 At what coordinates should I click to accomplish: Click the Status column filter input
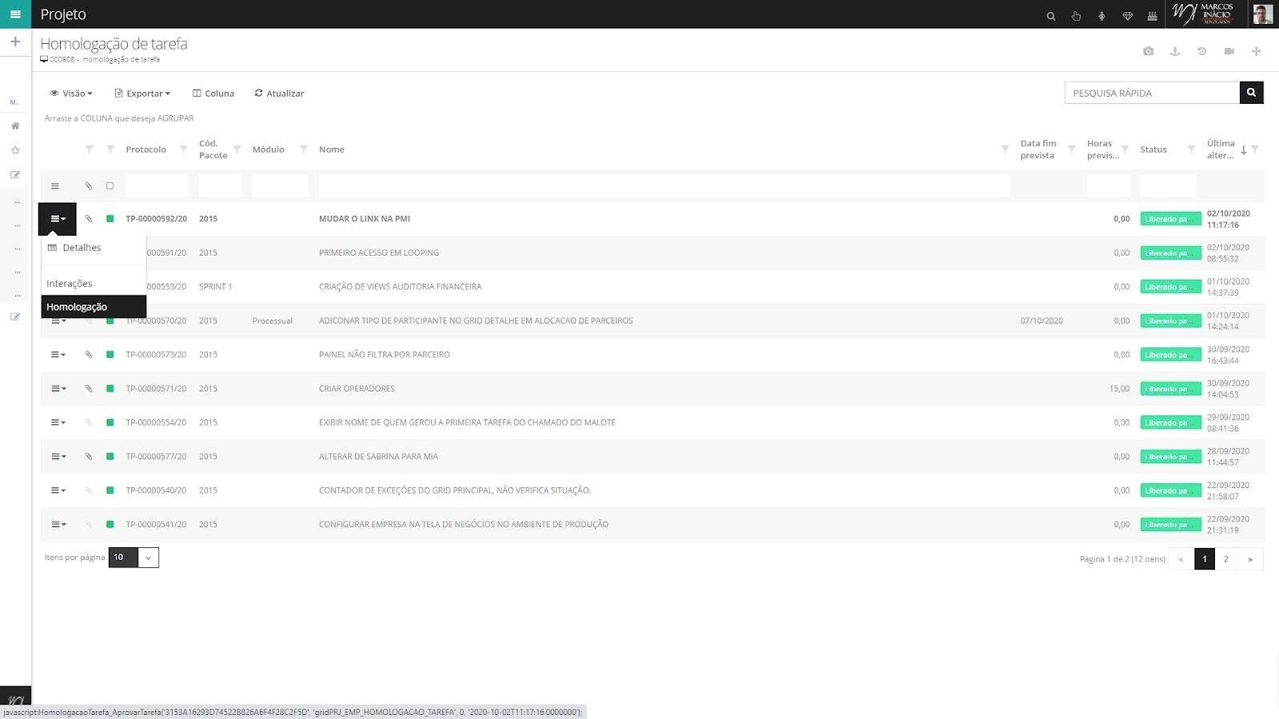coord(1168,186)
